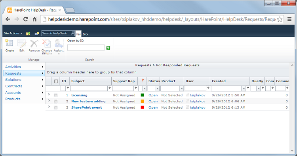Click the tsiplakov user link in row 3
Screen dimensions: 297x156
[x=198, y=107]
